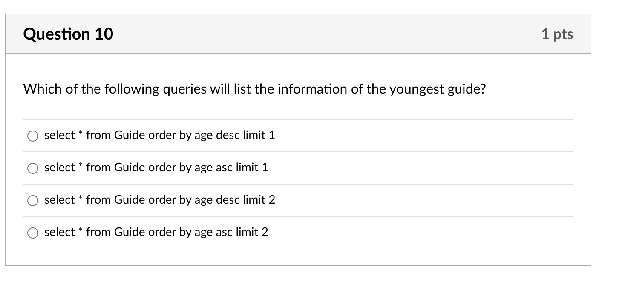The image size is (628, 284).
Task: Select the radio button for "age asc limit 1"
Action: [x=32, y=168]
